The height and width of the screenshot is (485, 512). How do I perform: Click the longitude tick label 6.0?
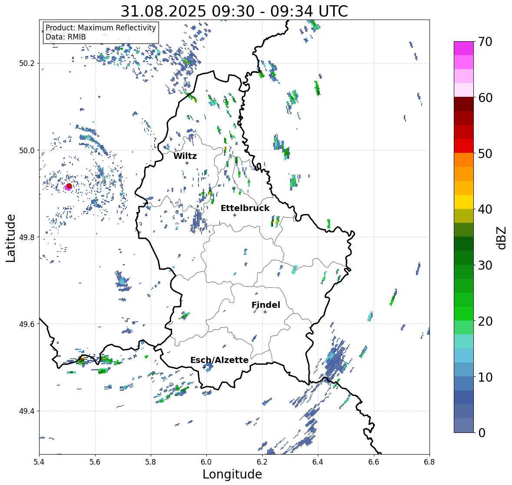pos(206,462)
